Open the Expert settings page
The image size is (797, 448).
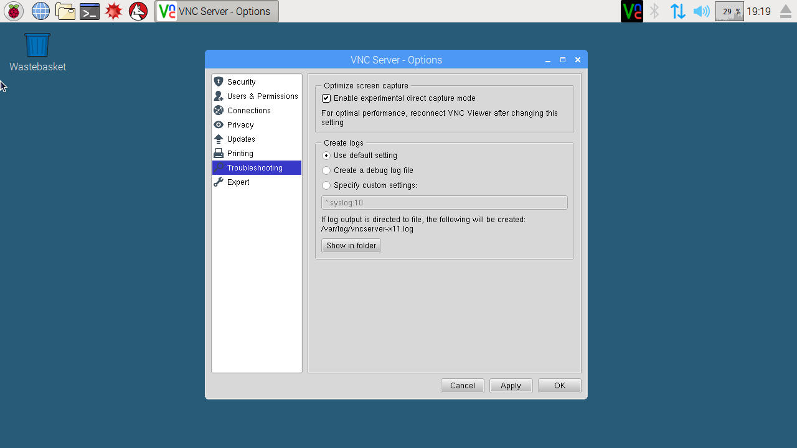point(257,182)
